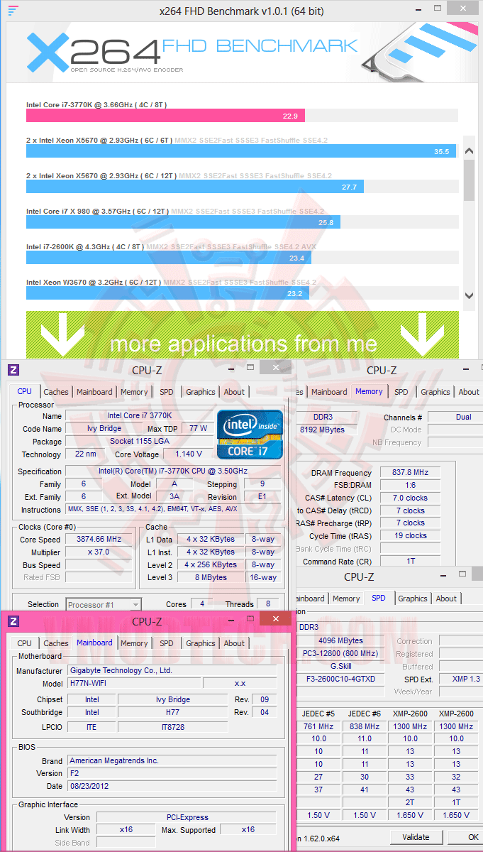
Task: Select the 35.5 result bar for Xeon X5670
Action: coord(241,151)
